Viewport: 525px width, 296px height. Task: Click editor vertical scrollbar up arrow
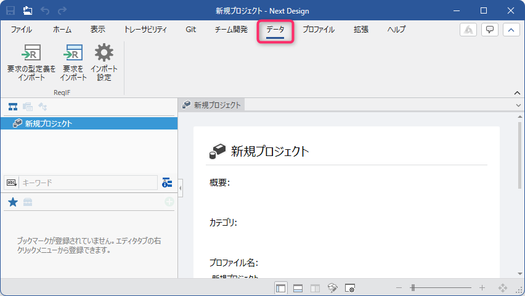(519, 117)
